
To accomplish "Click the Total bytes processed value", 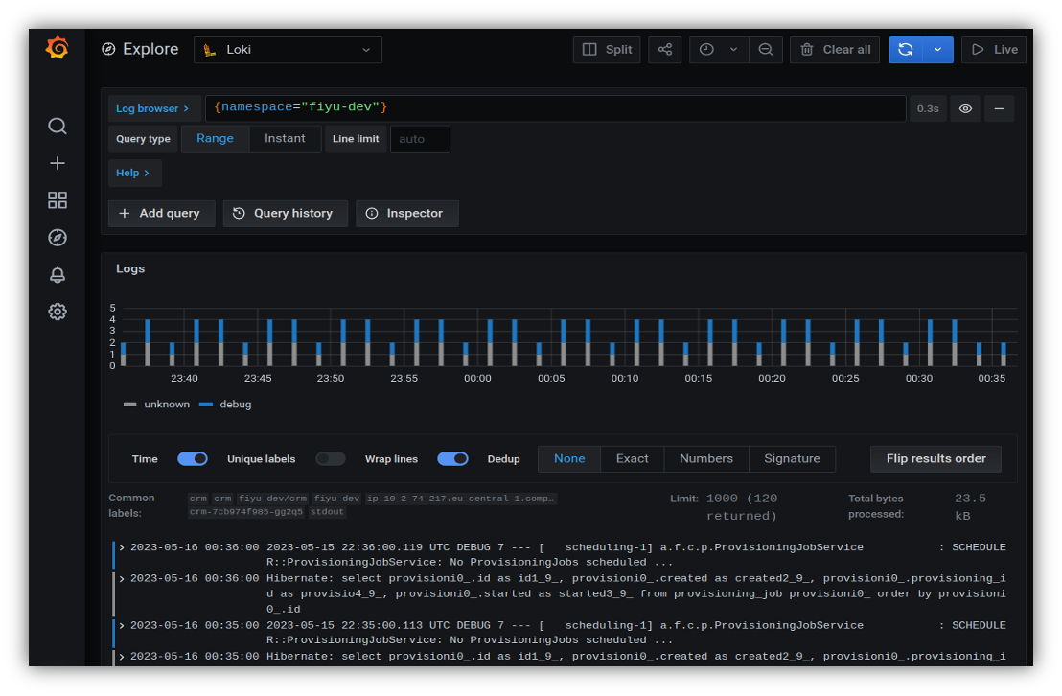I will (970, 507).
